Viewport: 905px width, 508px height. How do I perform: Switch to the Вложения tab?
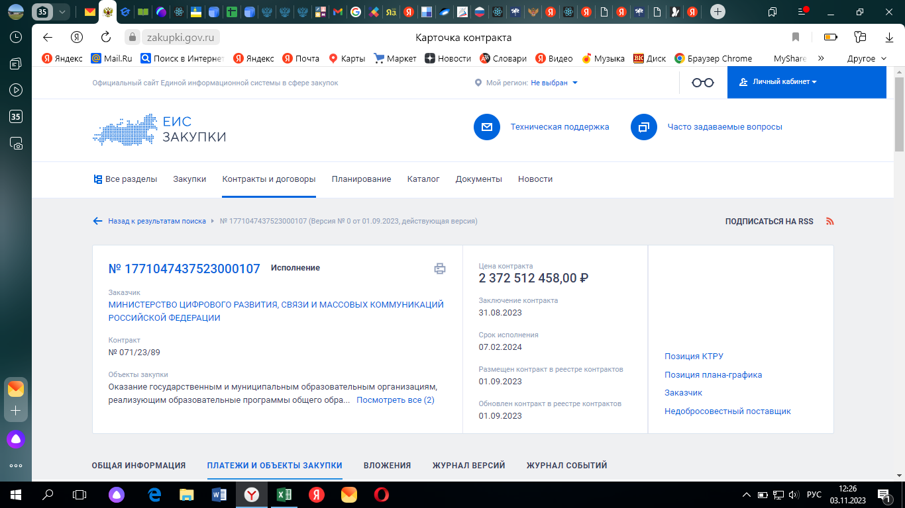[x=387, y=466]
